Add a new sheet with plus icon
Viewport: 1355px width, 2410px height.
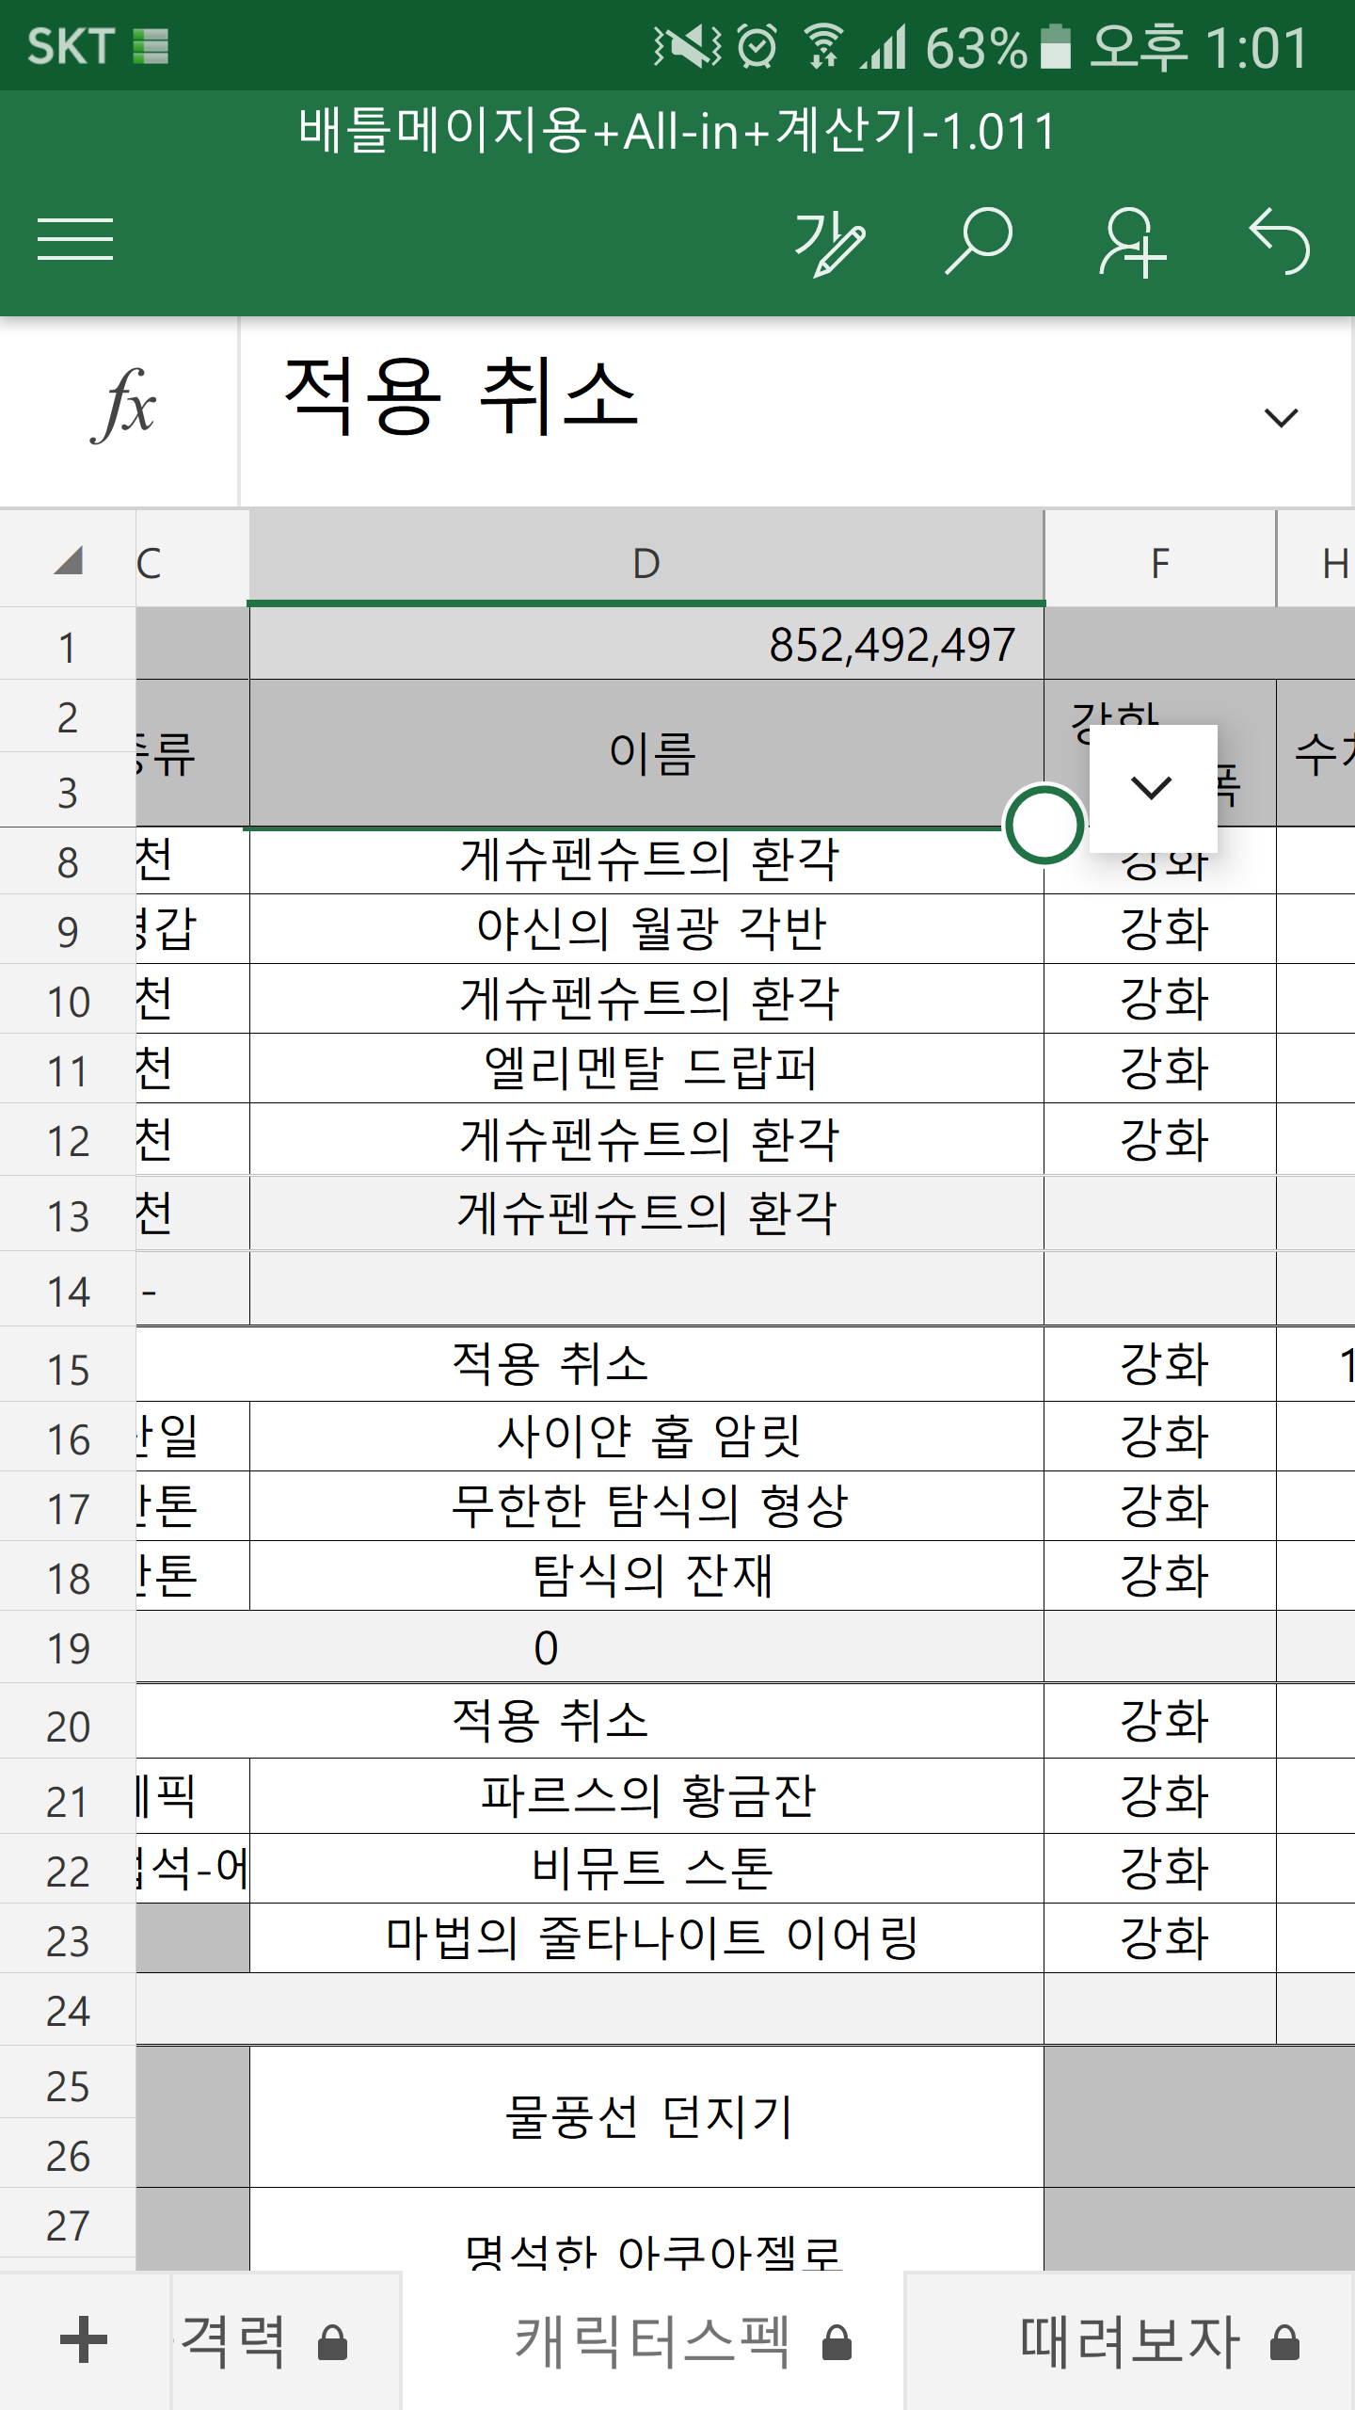pos(84,2340)
